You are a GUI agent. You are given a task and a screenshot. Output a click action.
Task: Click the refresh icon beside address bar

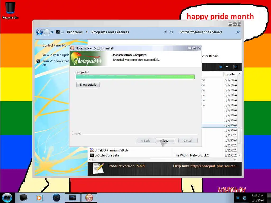pos(171,32)
